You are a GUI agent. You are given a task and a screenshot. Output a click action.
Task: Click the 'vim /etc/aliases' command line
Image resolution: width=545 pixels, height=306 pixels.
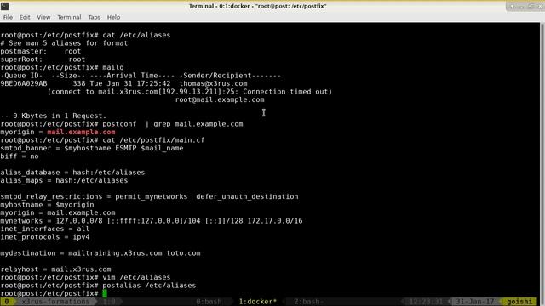(85, 277)
